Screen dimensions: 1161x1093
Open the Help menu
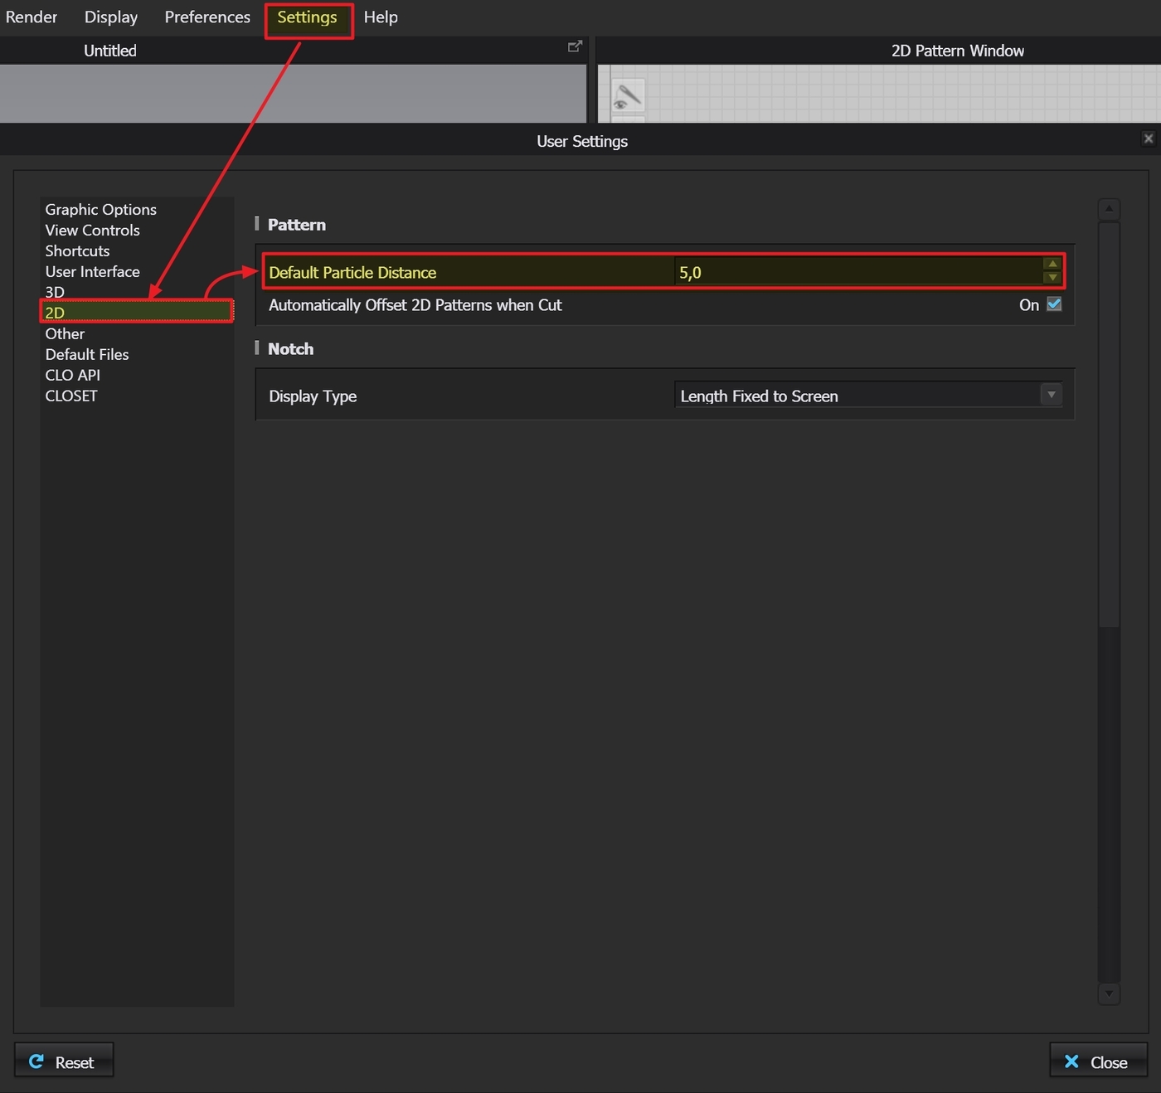(x=381, y=17)
